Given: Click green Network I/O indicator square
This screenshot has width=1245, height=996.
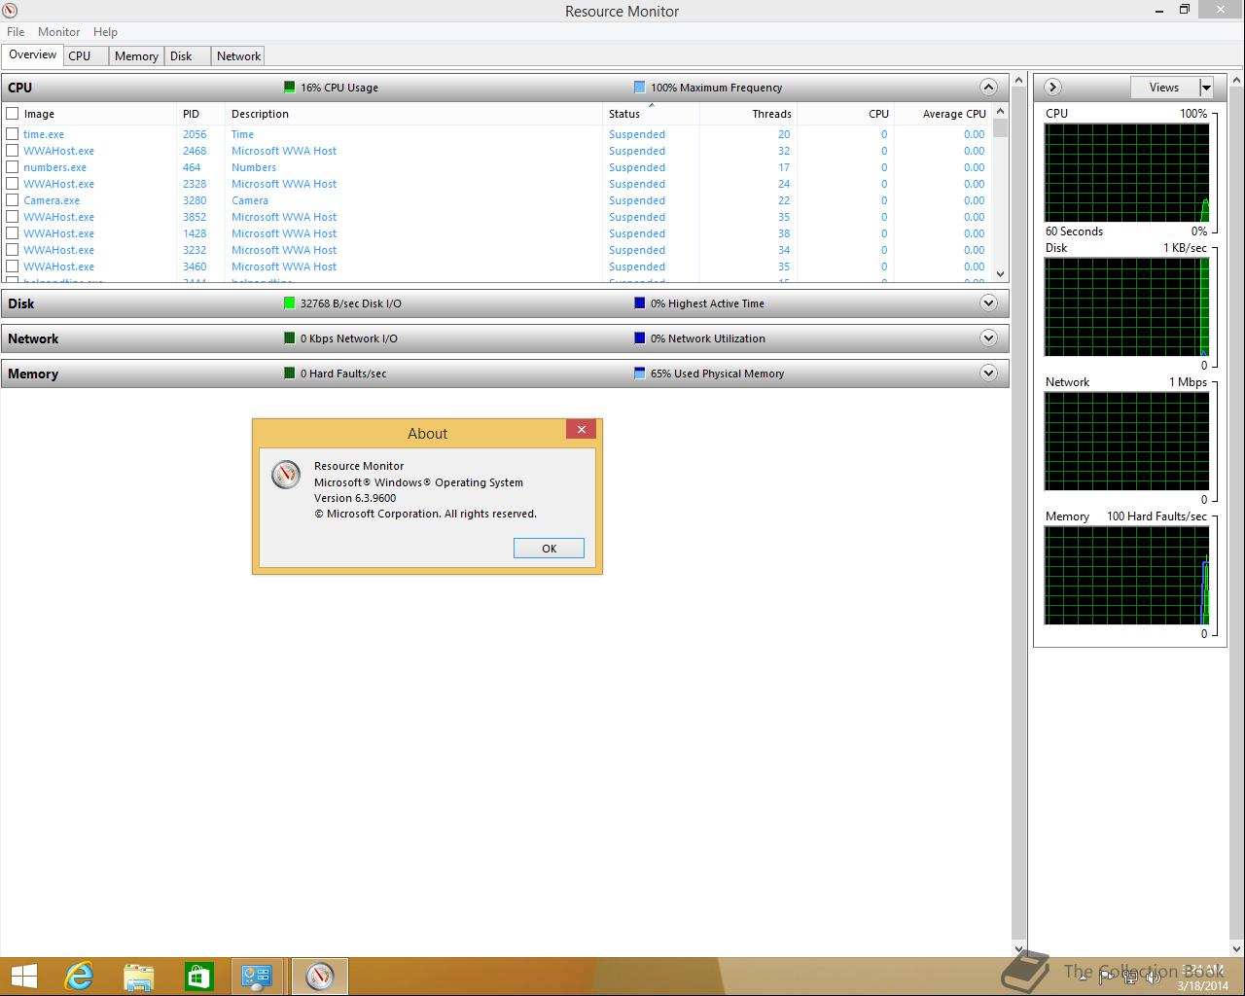Looking at the screenshot, I should pos(289,338).
